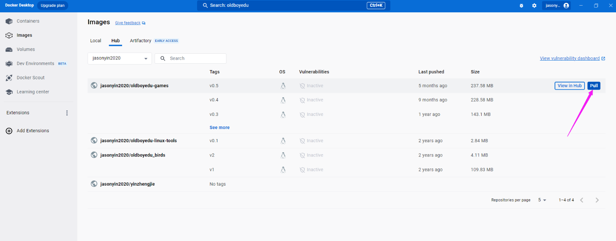
Task: Click the 237.58 MB size value
Action: [x=482, y=86]
